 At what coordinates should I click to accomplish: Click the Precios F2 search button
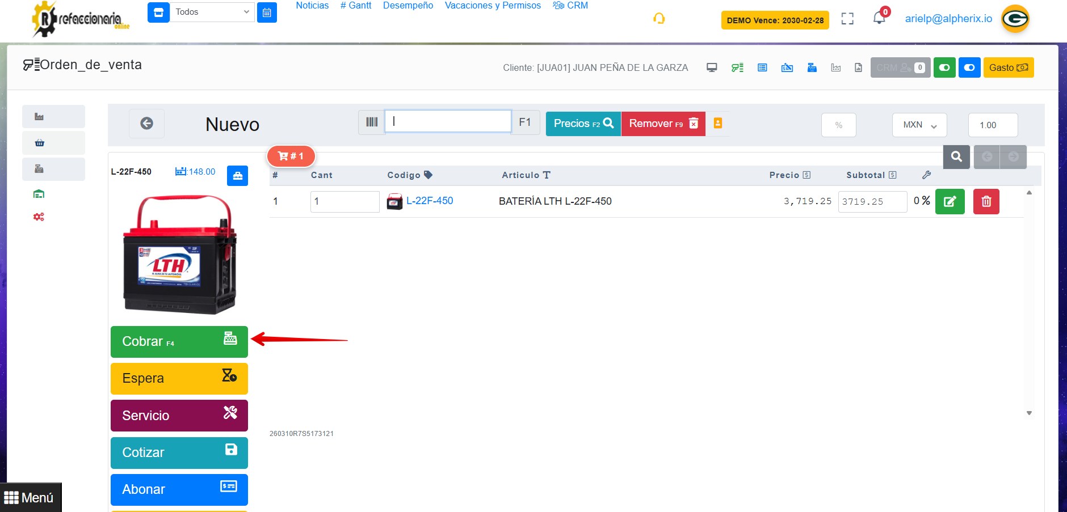pyautogui.click(x=583, y=124)
